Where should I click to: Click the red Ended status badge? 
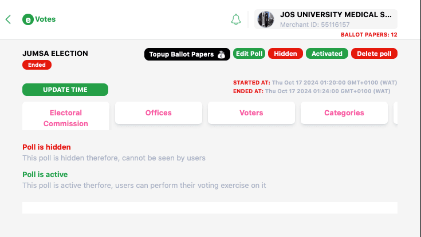tap(37, 65)
